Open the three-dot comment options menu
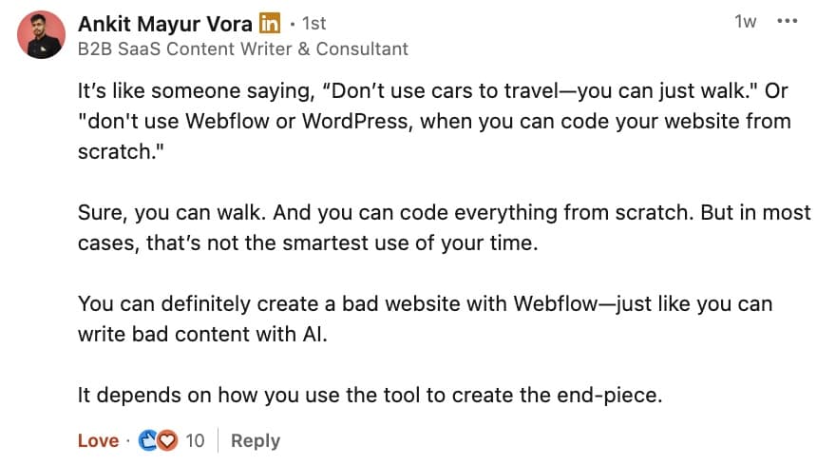The image size is (836, 466). point(787,21)
